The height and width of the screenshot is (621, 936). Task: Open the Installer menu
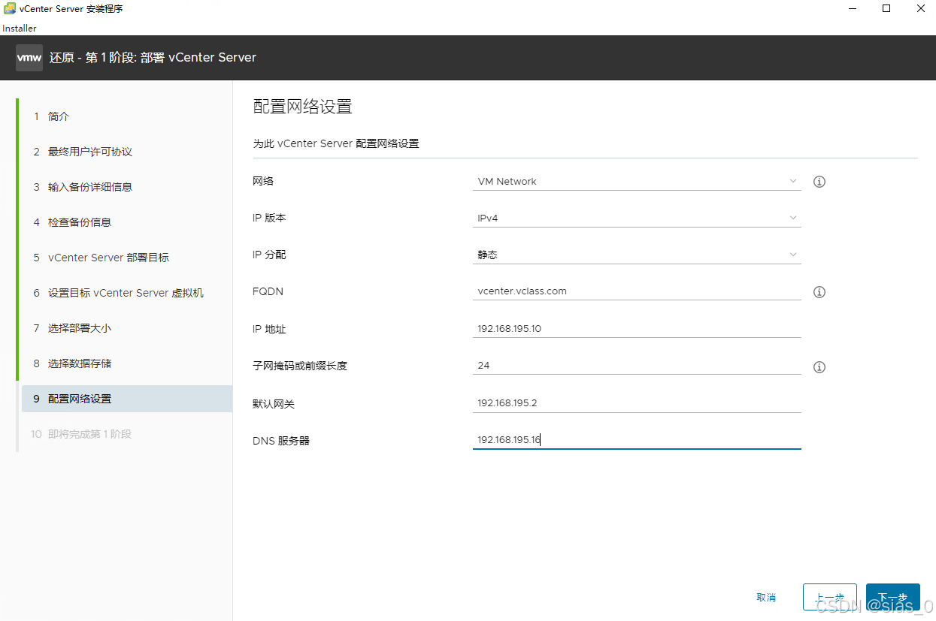[20, 29]
